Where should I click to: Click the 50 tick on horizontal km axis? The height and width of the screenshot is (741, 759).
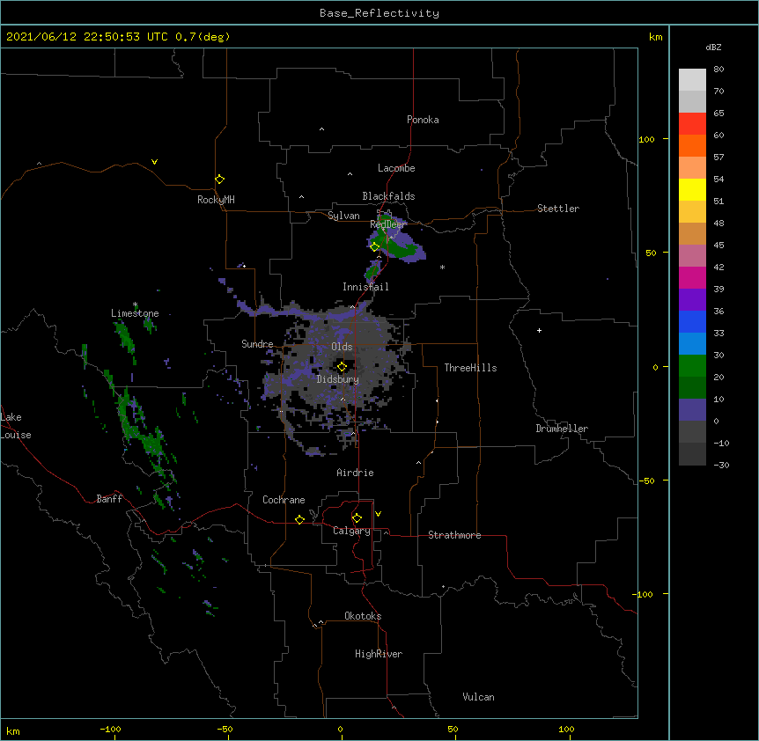click(x=453, y=729)
